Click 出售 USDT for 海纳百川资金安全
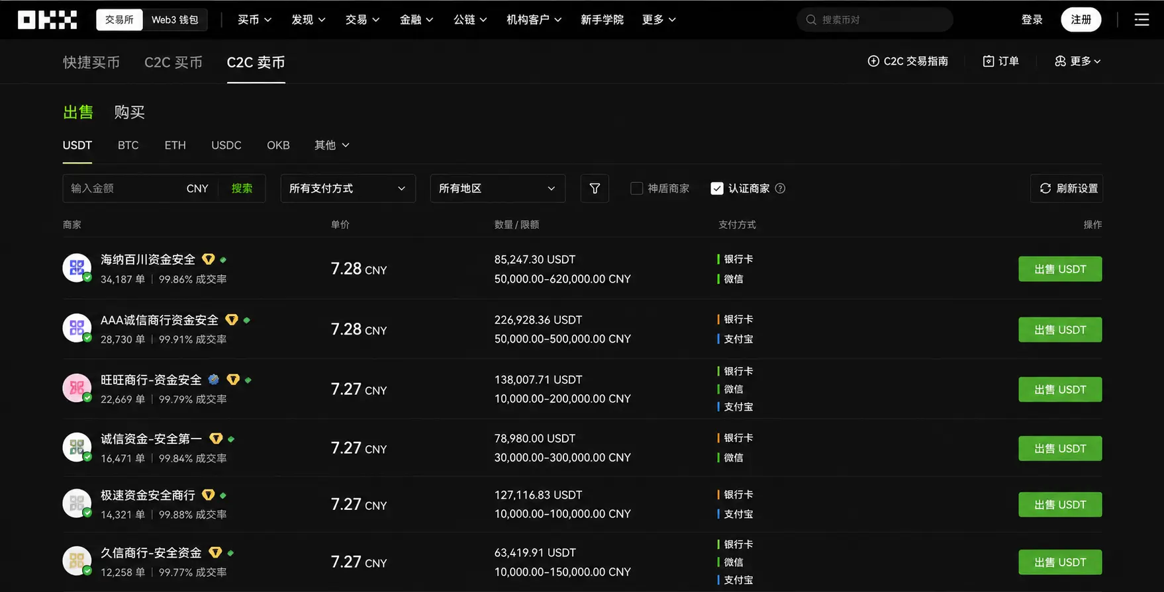This screenshot has height=592, width=1164. coord(1060,269)
